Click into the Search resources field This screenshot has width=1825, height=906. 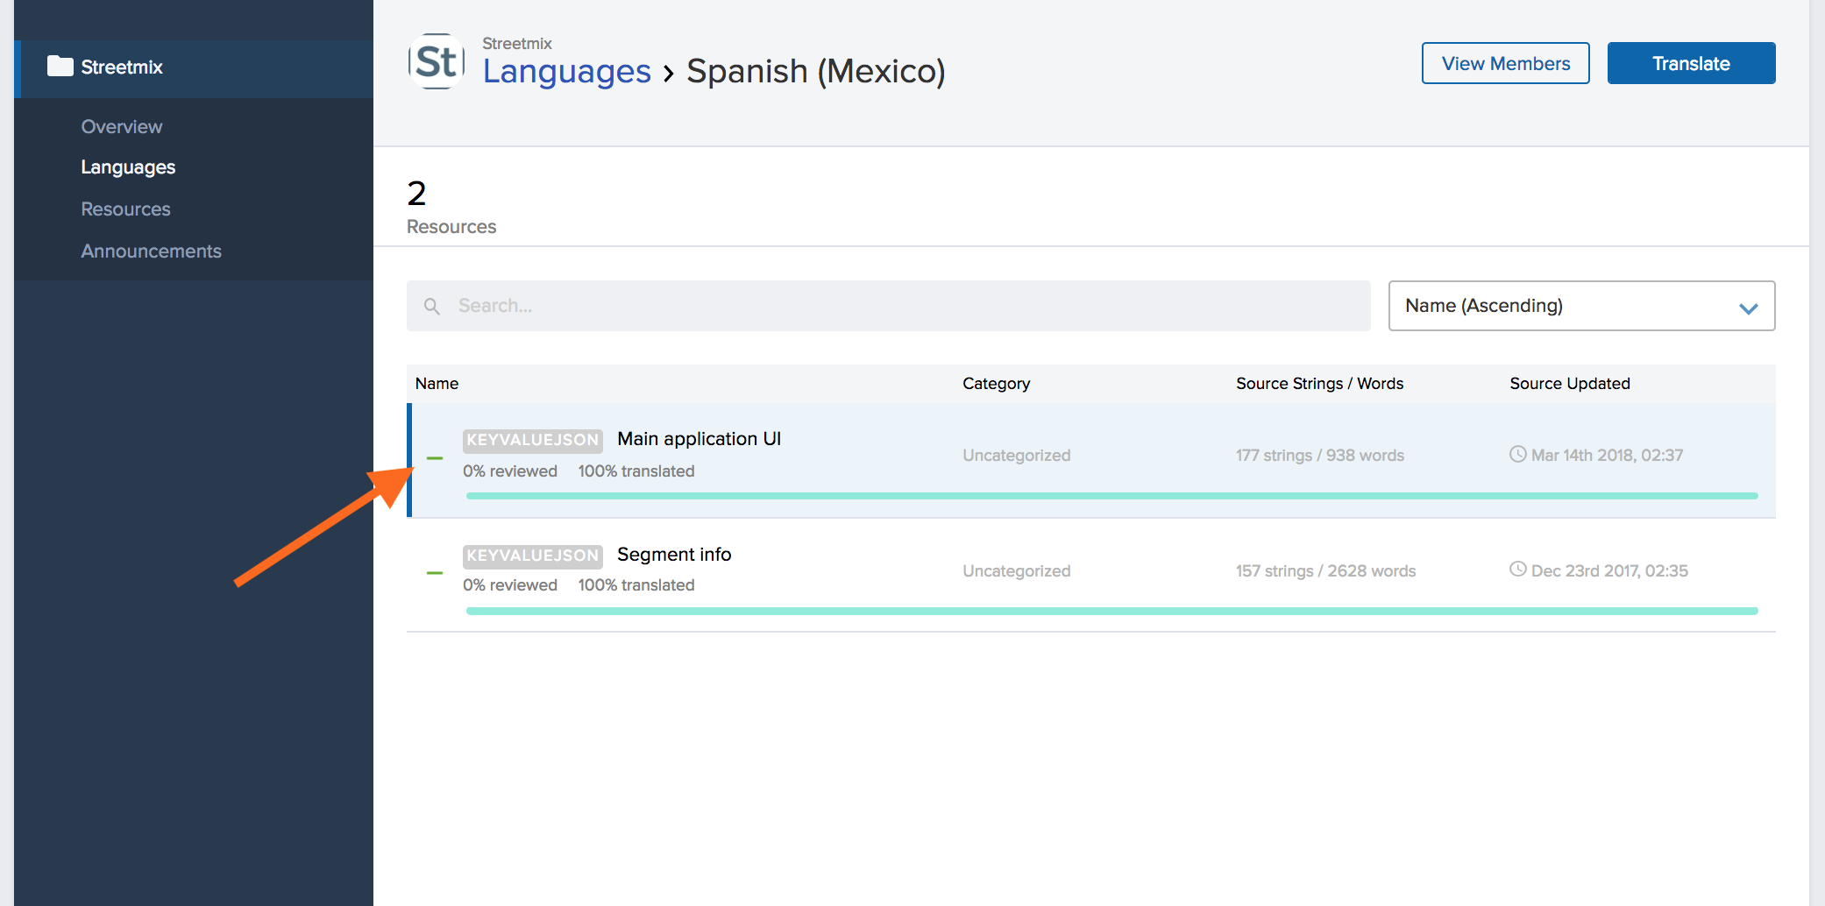[x=888, y=306]
